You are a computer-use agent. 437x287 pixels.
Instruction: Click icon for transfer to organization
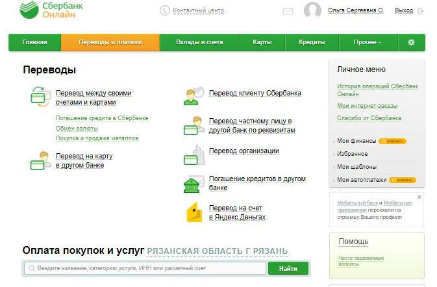(x=194, y=155)
